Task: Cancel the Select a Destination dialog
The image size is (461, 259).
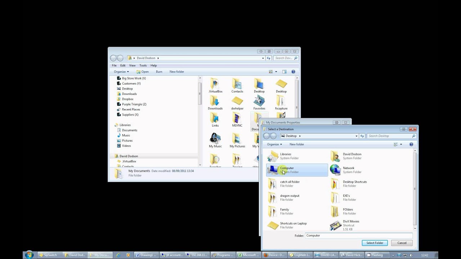Action: point(402,243)
